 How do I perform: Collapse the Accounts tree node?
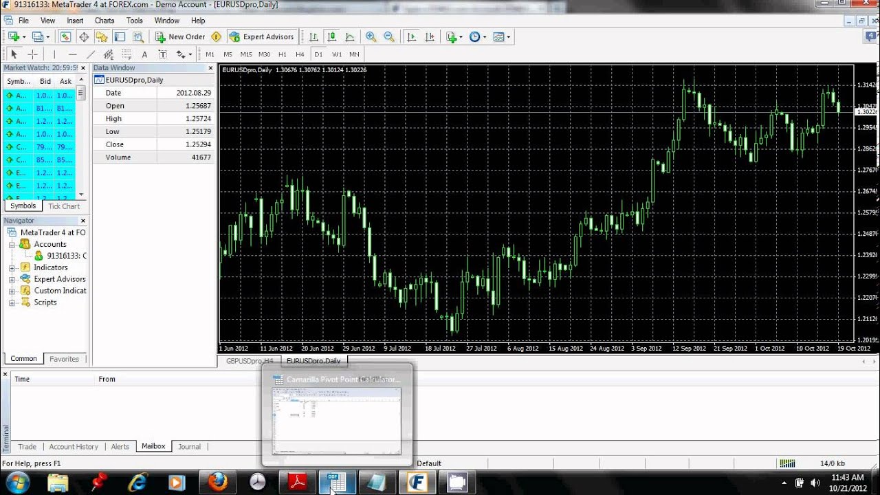click(x=12, y=245)
